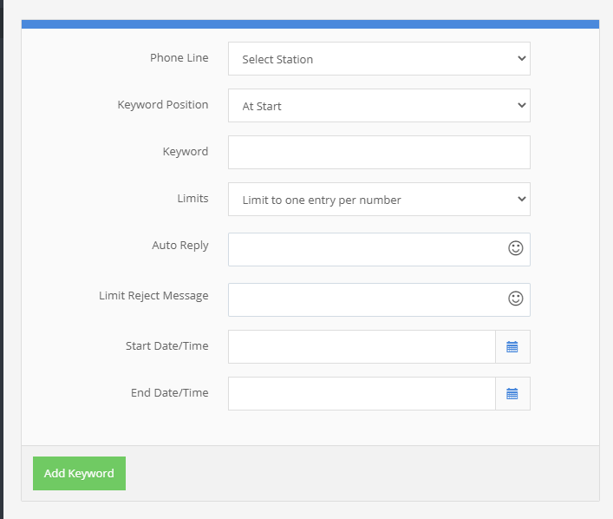
Task: Expand the Limits dropdown
Action: click(x=379, y=200)
